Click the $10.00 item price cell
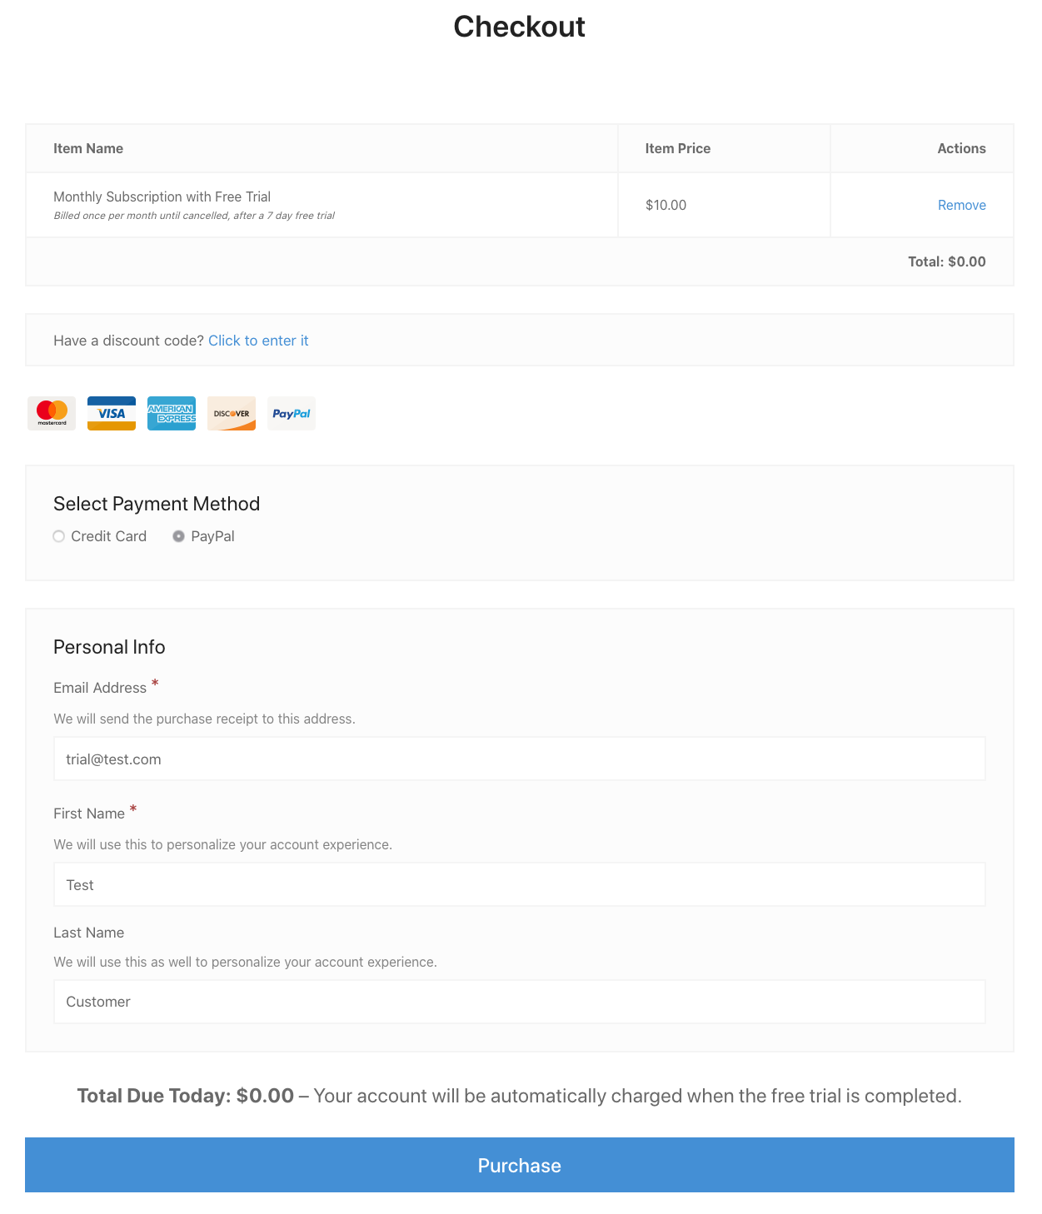Viewport: 1042px width, 1214px height. point(666,205)
